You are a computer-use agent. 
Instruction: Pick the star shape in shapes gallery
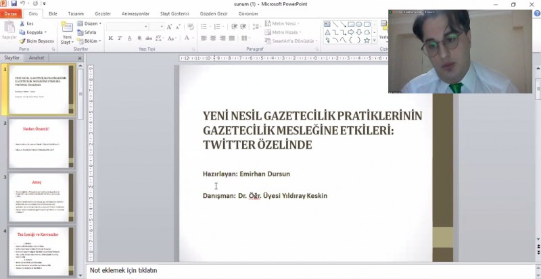(367, 40)
